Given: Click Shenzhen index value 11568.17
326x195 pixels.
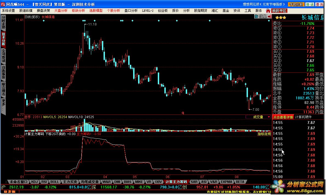Looking at the screenshot, I should click(108, 187).
